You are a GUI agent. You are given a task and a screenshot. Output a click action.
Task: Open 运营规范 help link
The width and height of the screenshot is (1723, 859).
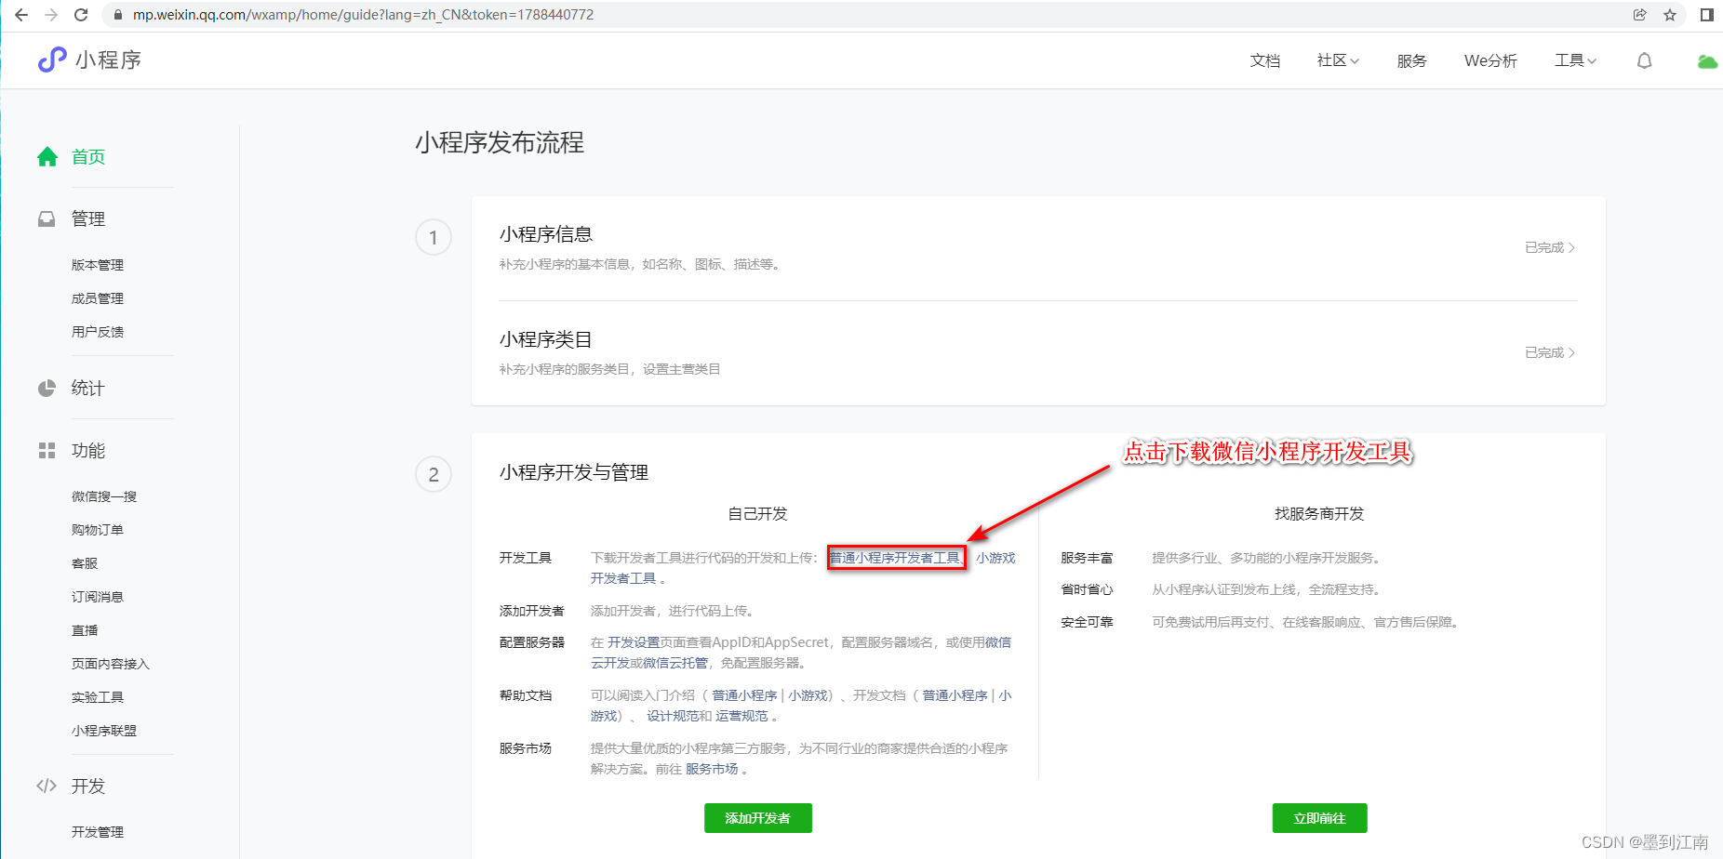pyautogui.click(x=741, y=716)
